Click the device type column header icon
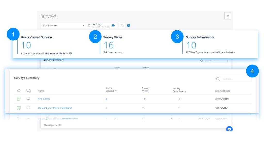This screenshot has height=150, width=264. (x=28, y=91)
